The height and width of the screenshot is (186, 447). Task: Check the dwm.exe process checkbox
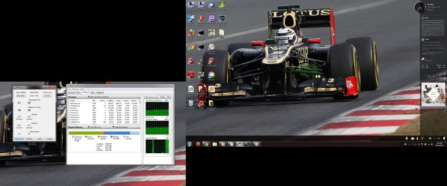pyautogui.click(x=69, y=108)
